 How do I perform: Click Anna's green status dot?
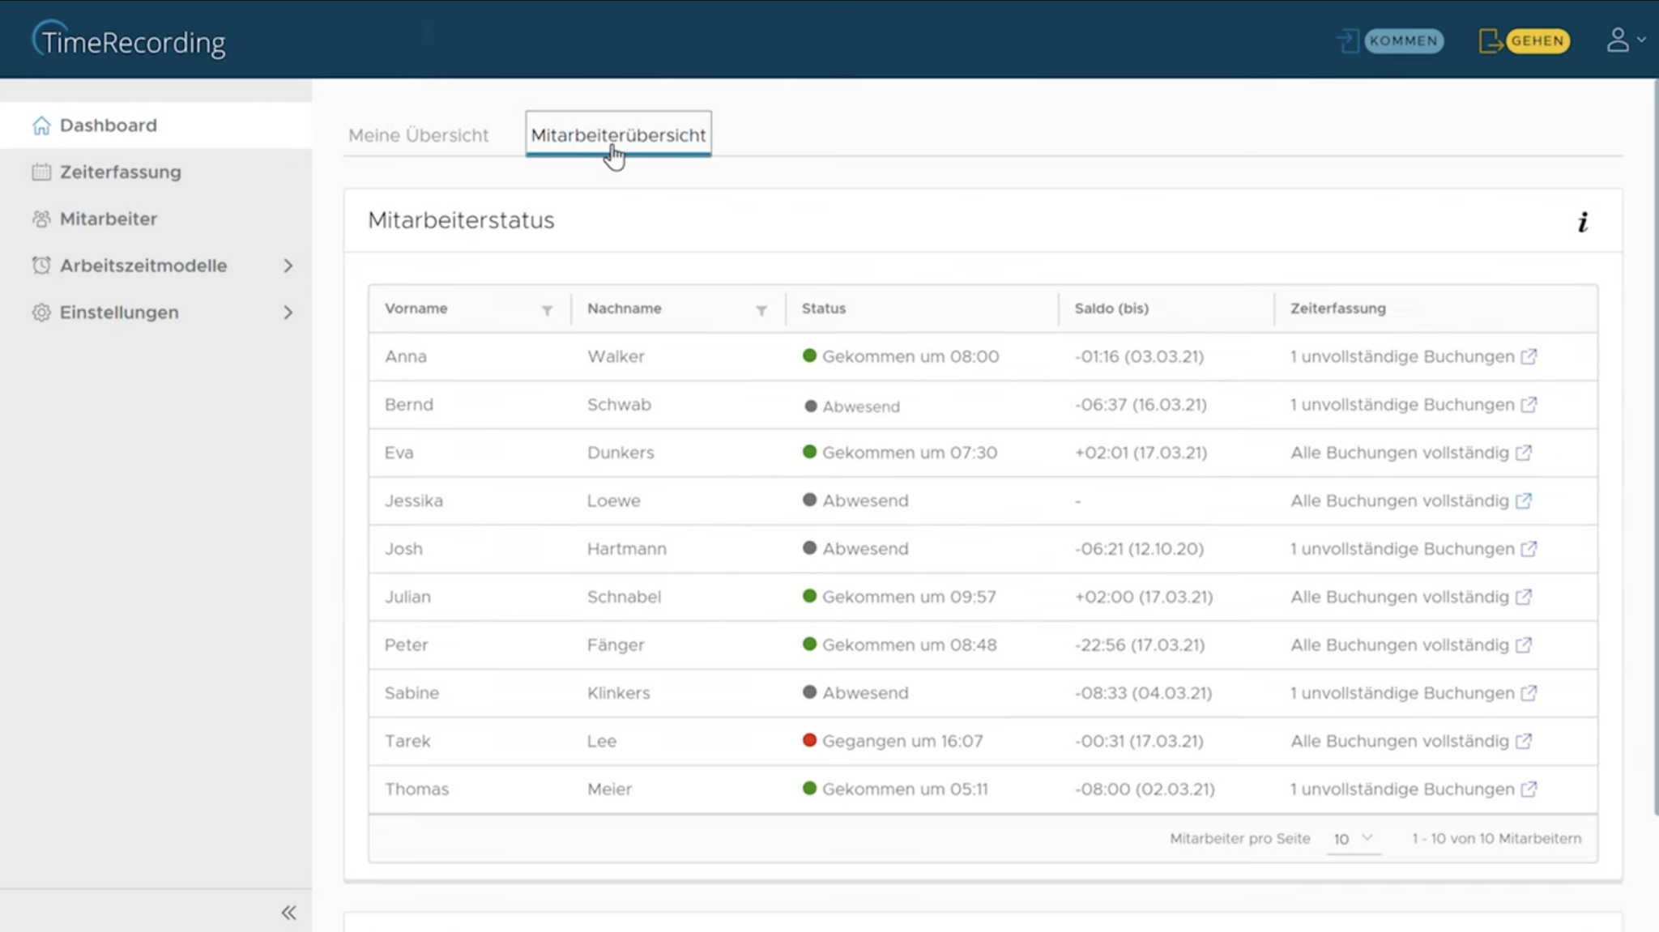808,355
